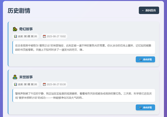Click the story excerpt starting 警报声刺破了
The image size is (167, 117).
coord(84,95)
